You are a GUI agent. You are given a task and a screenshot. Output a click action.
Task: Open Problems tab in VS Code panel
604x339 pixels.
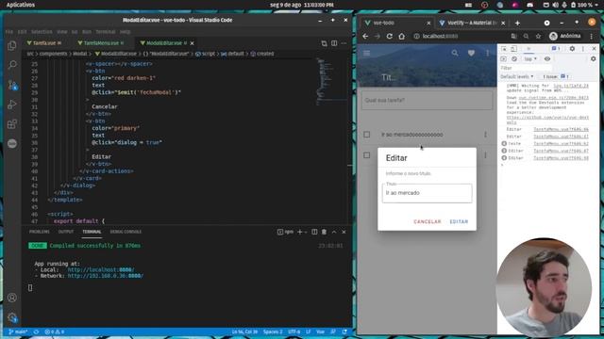click(40, 232)
